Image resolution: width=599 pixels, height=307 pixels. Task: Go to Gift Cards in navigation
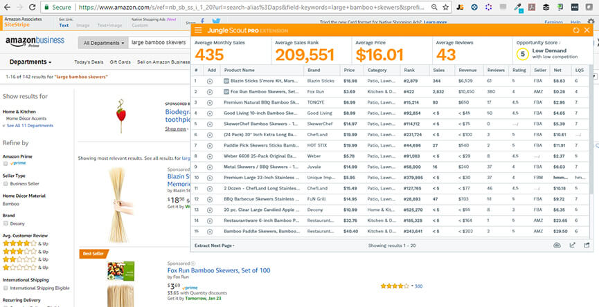120,62
